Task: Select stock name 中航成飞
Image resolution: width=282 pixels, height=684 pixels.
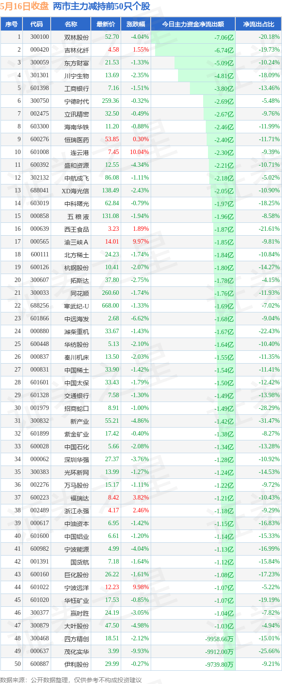Action: [x=77, y=178]
